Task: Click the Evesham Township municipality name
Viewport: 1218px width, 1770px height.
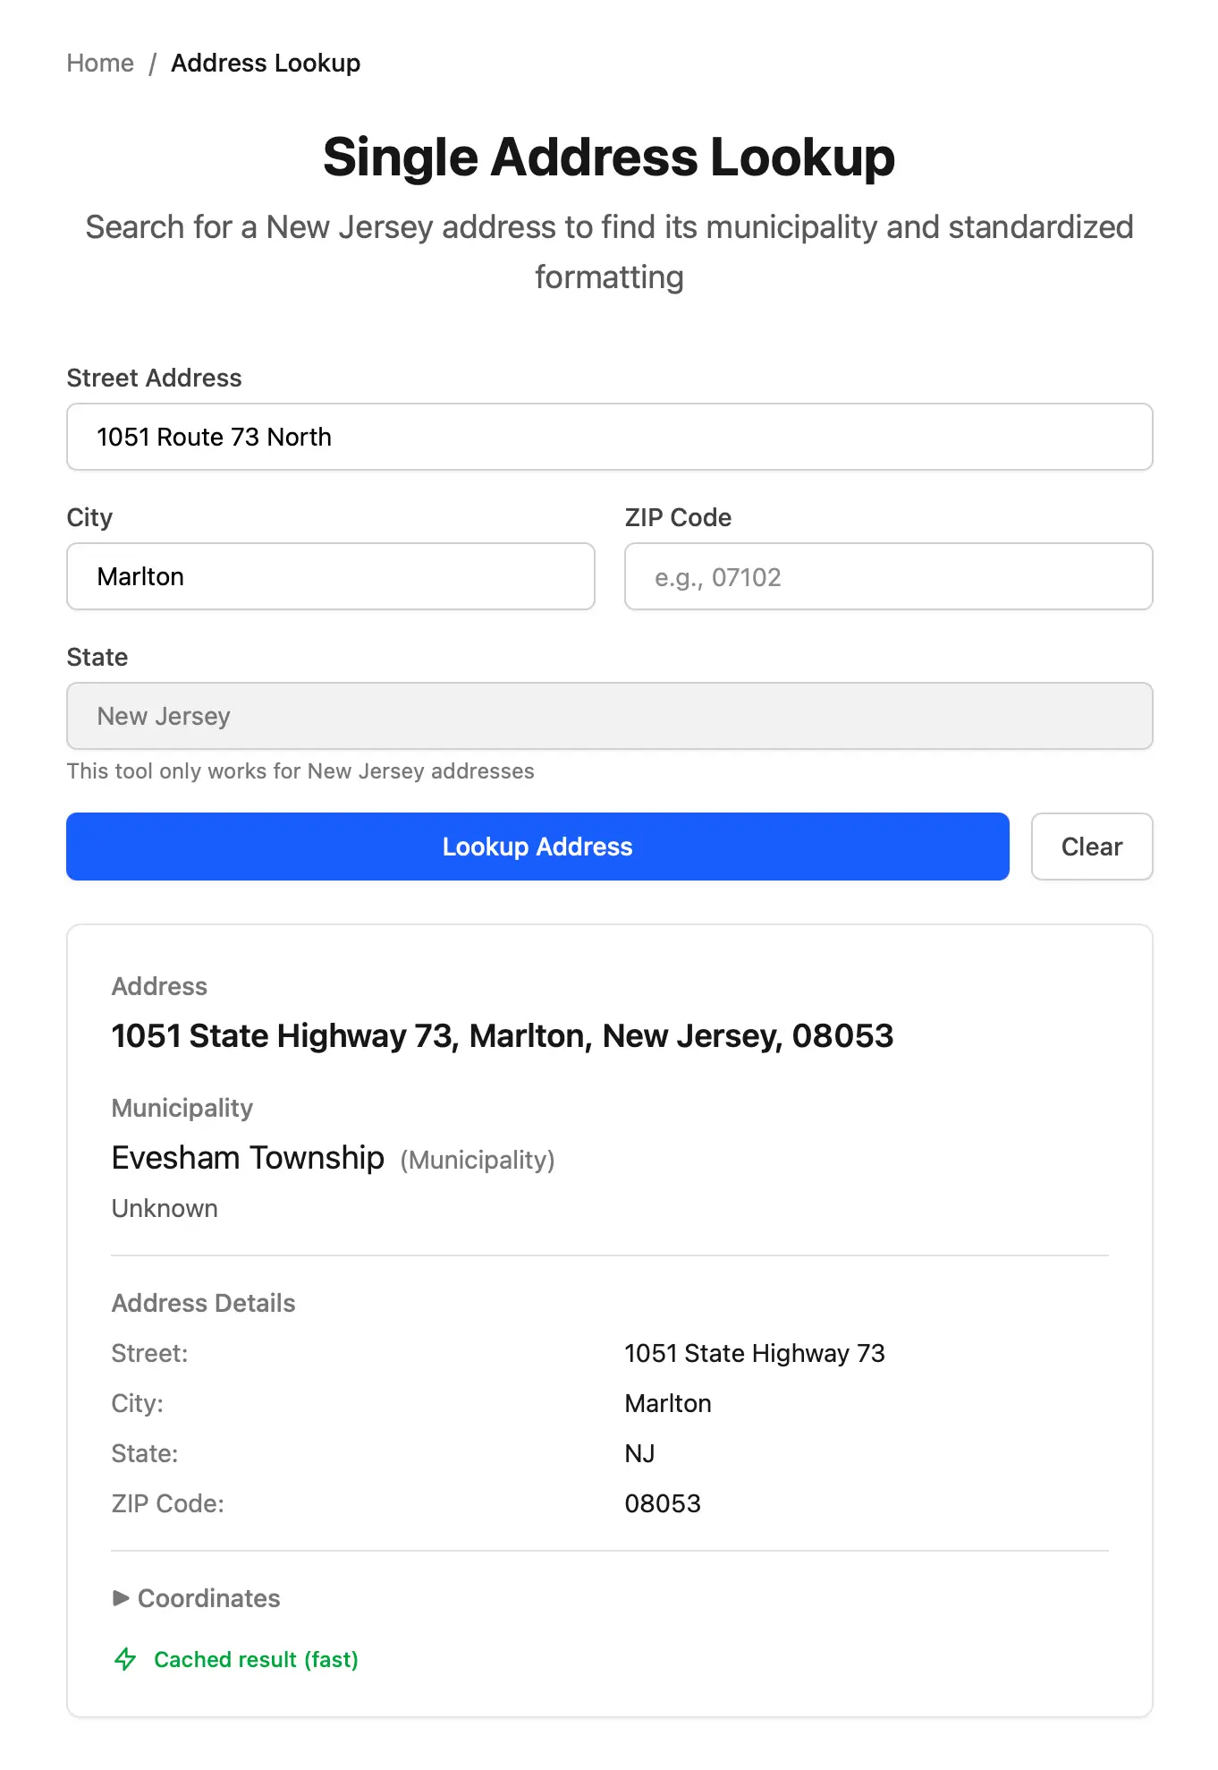Action: click(x=248, y=1158)
